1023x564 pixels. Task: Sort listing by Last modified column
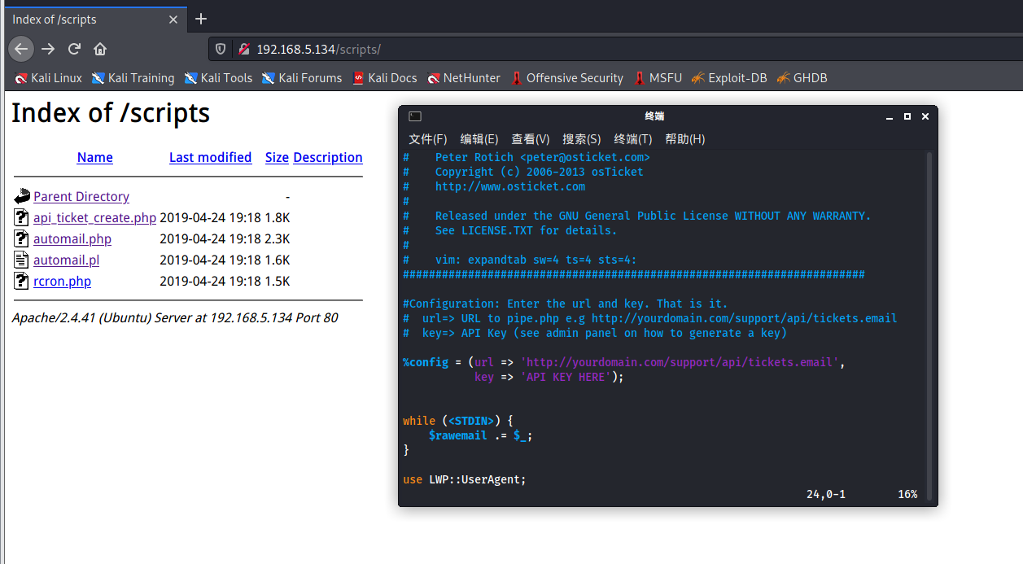coord(210,157)
